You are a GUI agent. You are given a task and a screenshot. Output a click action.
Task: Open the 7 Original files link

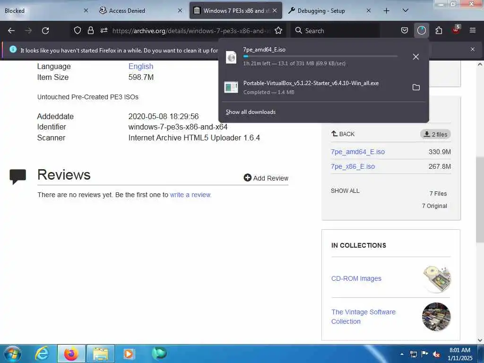pyautogui.click(x=434, y=206)
